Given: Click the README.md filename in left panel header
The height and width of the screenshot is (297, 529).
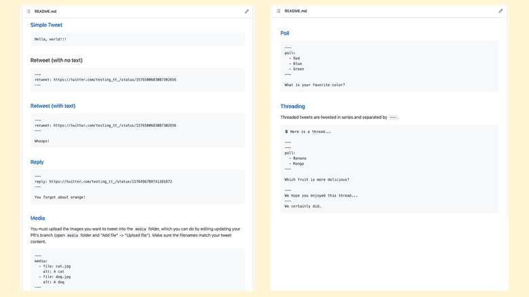Looking at the screenshot, I should pos(45,12).
